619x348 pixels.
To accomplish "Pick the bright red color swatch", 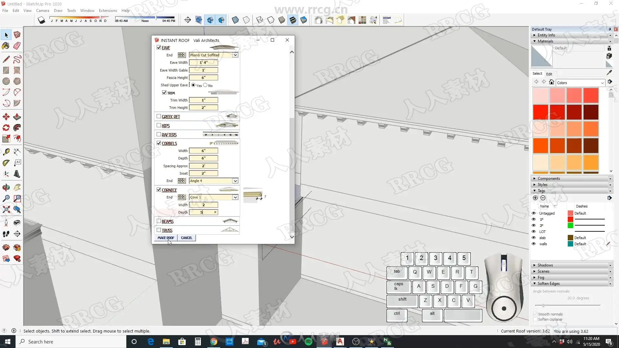I will [541, 112].
